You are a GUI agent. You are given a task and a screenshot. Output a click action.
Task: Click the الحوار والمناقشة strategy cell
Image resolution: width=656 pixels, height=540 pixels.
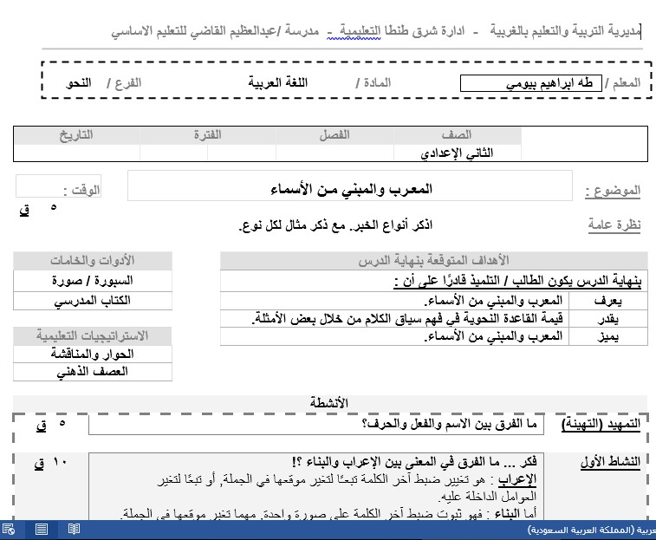tap(93, 355)
